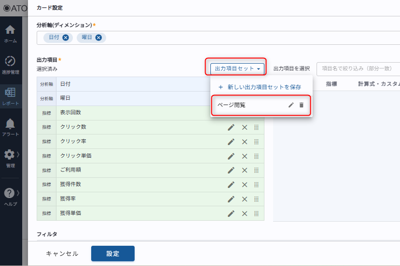
Task: Click the 計算式・カスタム column header
Action: click(379, 84)
